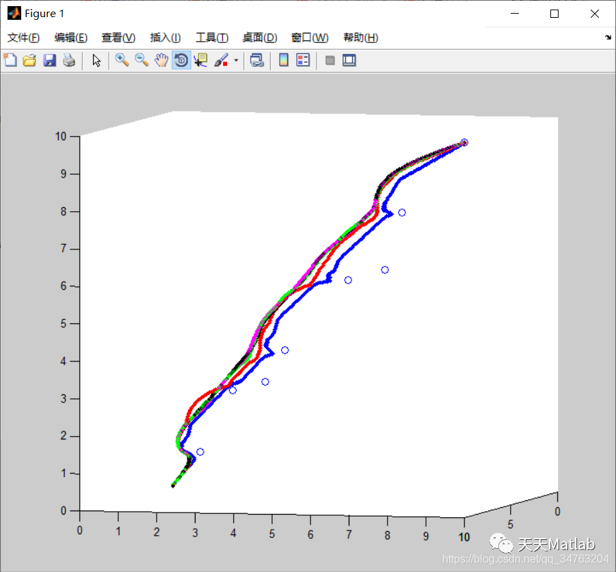Click the Link Plot icon
Image resolution: width=616 pixels, height=572 pixels.
tap(257, 60)
